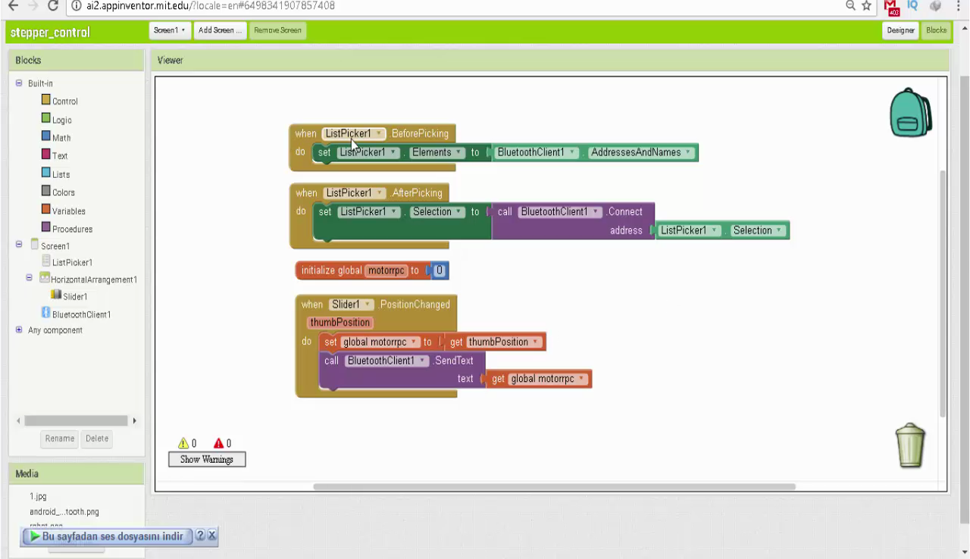970x559 pixels.
Task: Open Slider1 dropdown in PositionChanged event
Action: point(352,304)
